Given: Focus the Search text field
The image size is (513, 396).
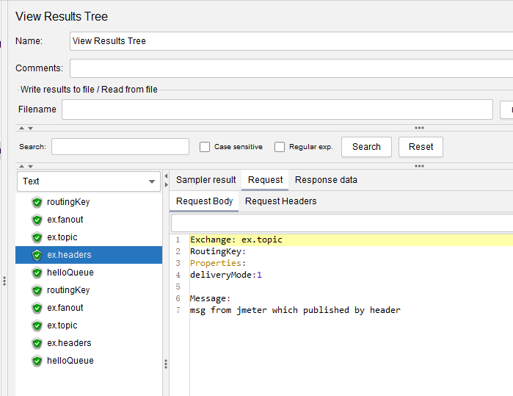Looking at the screenshot, I should pos(120,146).
